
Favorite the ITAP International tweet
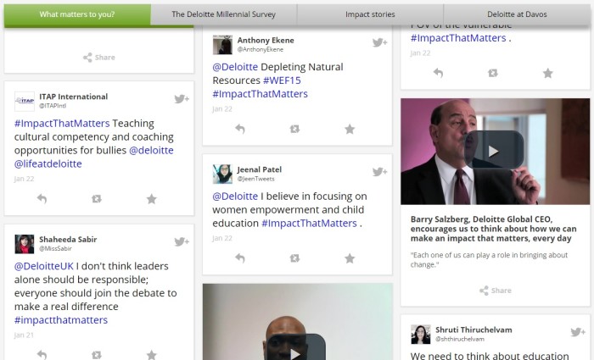152,198
